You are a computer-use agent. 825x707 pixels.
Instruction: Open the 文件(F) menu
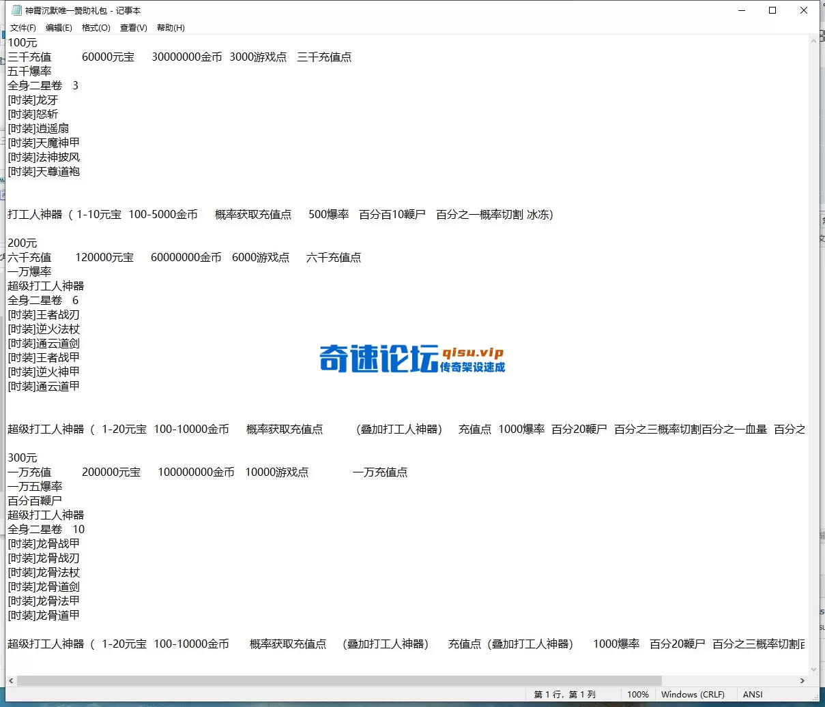(x=23, y=28)
